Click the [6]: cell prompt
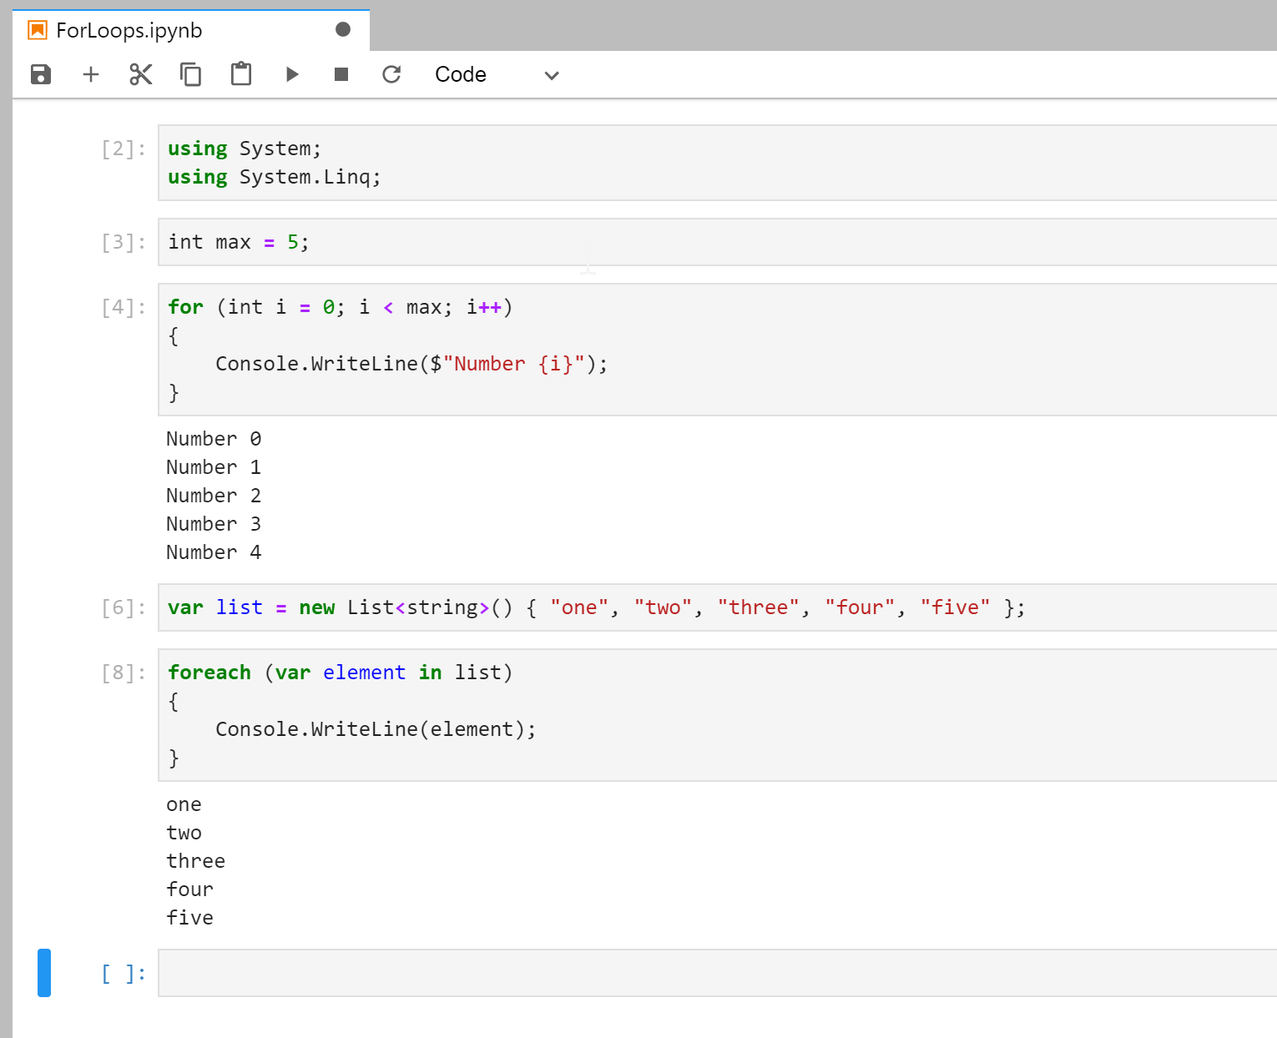Viewport: 1277px width, 1038px height. click(124, 608)
